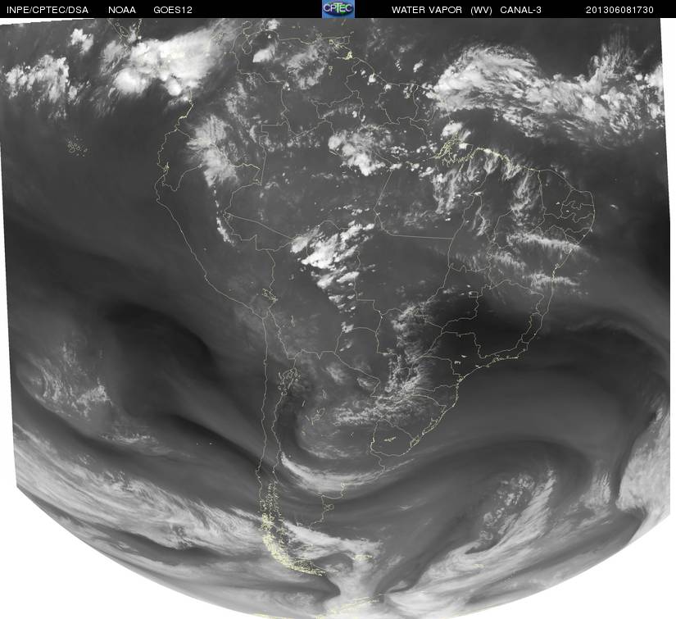Click the CPTEC logo in header
The image size is (676, 619).
coord(338,9)
